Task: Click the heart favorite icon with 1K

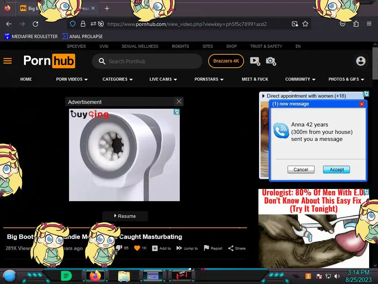Action: [x=137, y=248]
